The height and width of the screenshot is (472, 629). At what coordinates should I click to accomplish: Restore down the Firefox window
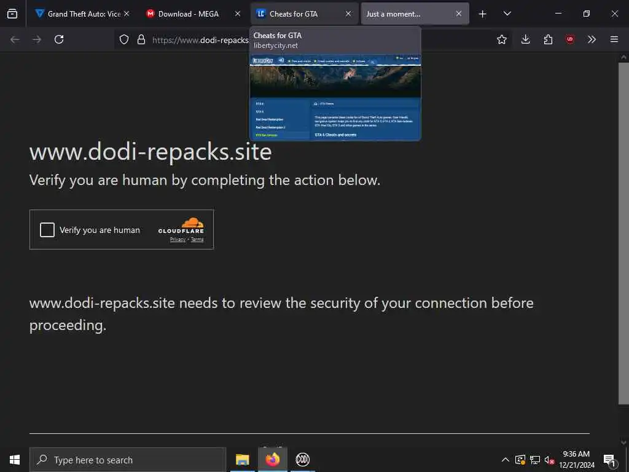[587, 14]
